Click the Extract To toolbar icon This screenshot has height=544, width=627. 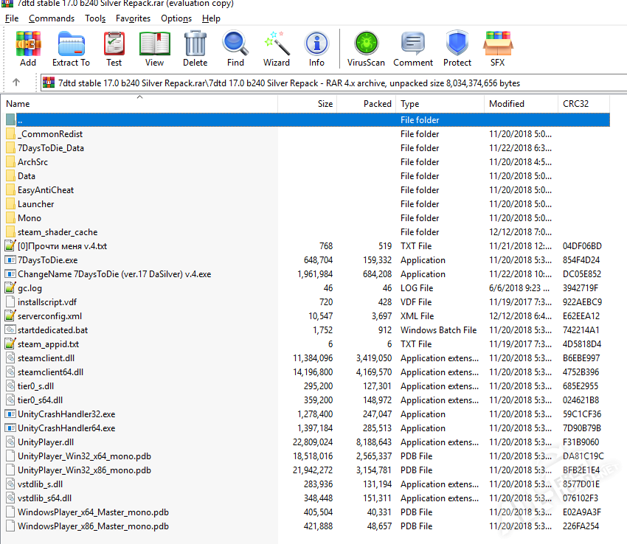71,49
